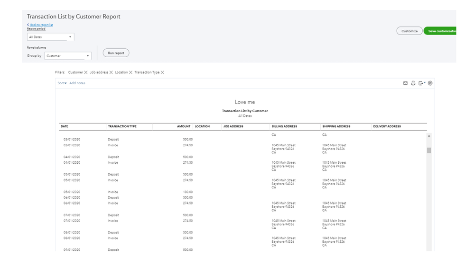Print the report with the printer icon
Viewport: 474px width, 266px height.
[413, 83]
